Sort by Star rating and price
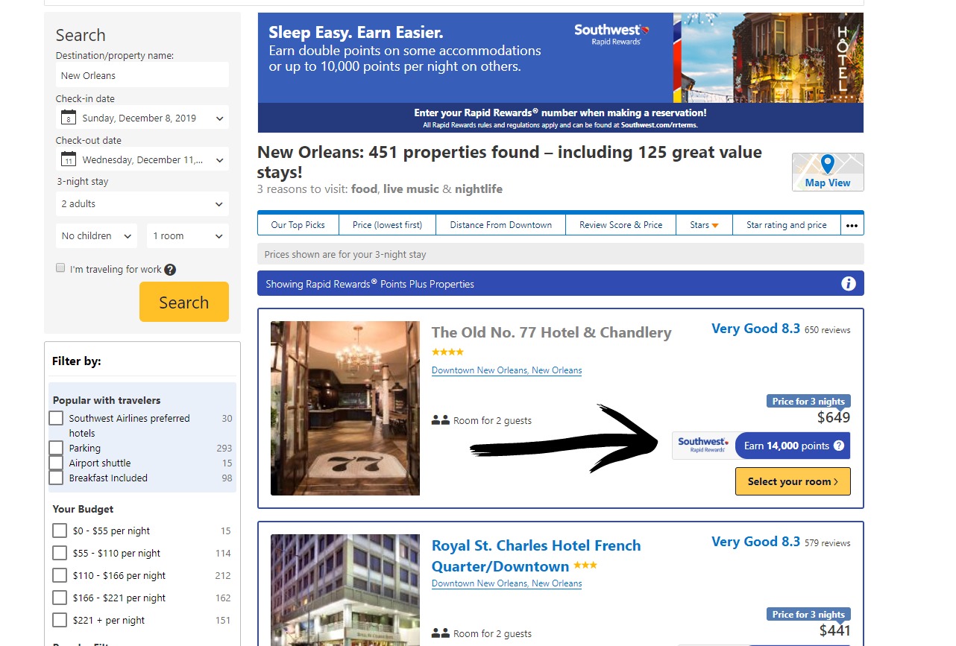The width and height of the screenshot is (956, 646). click(x=787, y=225)
